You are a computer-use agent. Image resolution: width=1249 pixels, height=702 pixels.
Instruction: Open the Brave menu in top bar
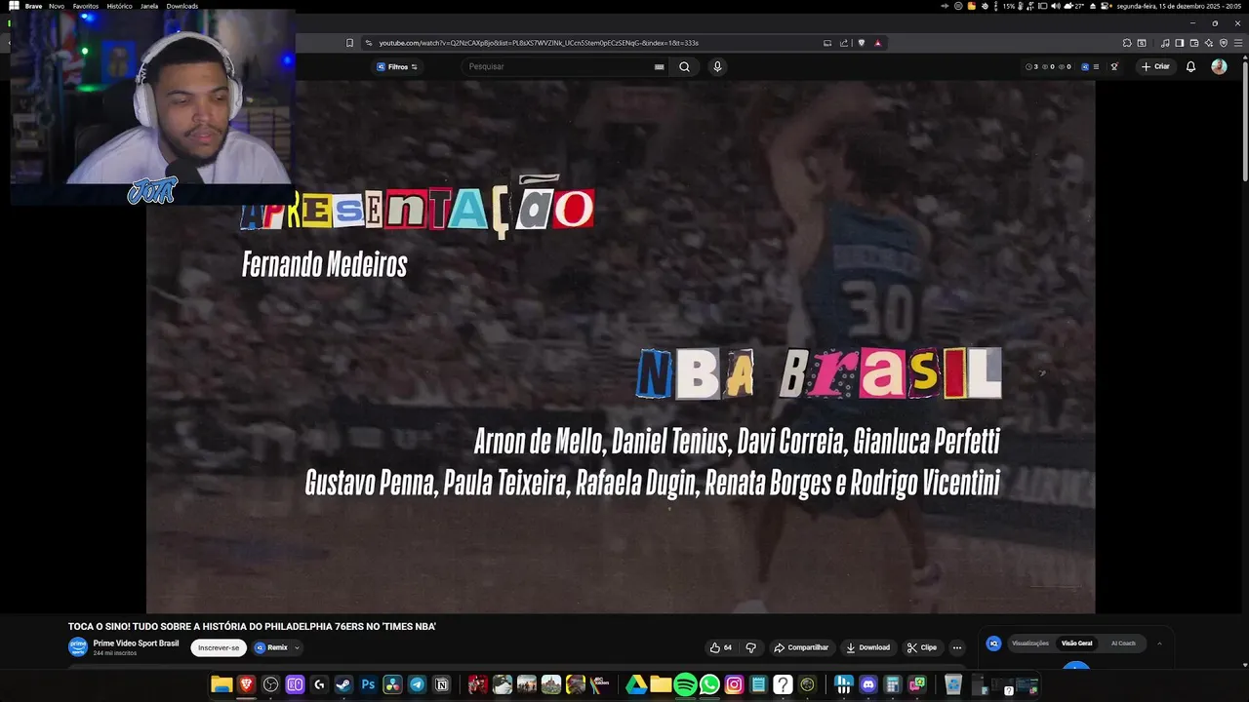33,6
